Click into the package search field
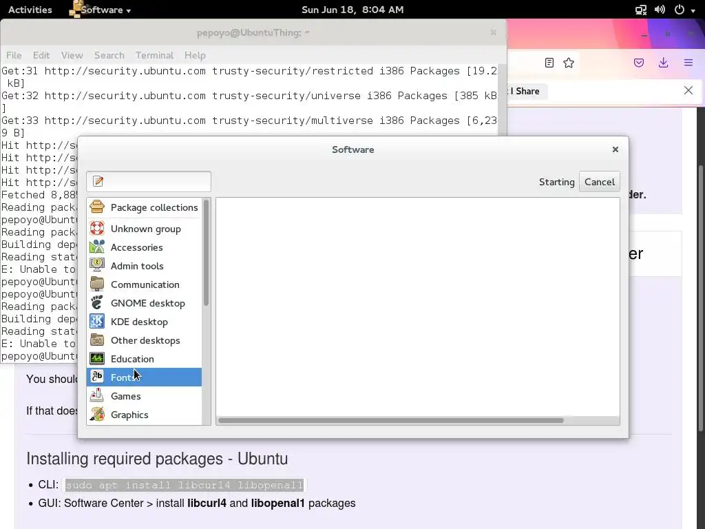This screenshot has height=529, width=705. point(149,181)
